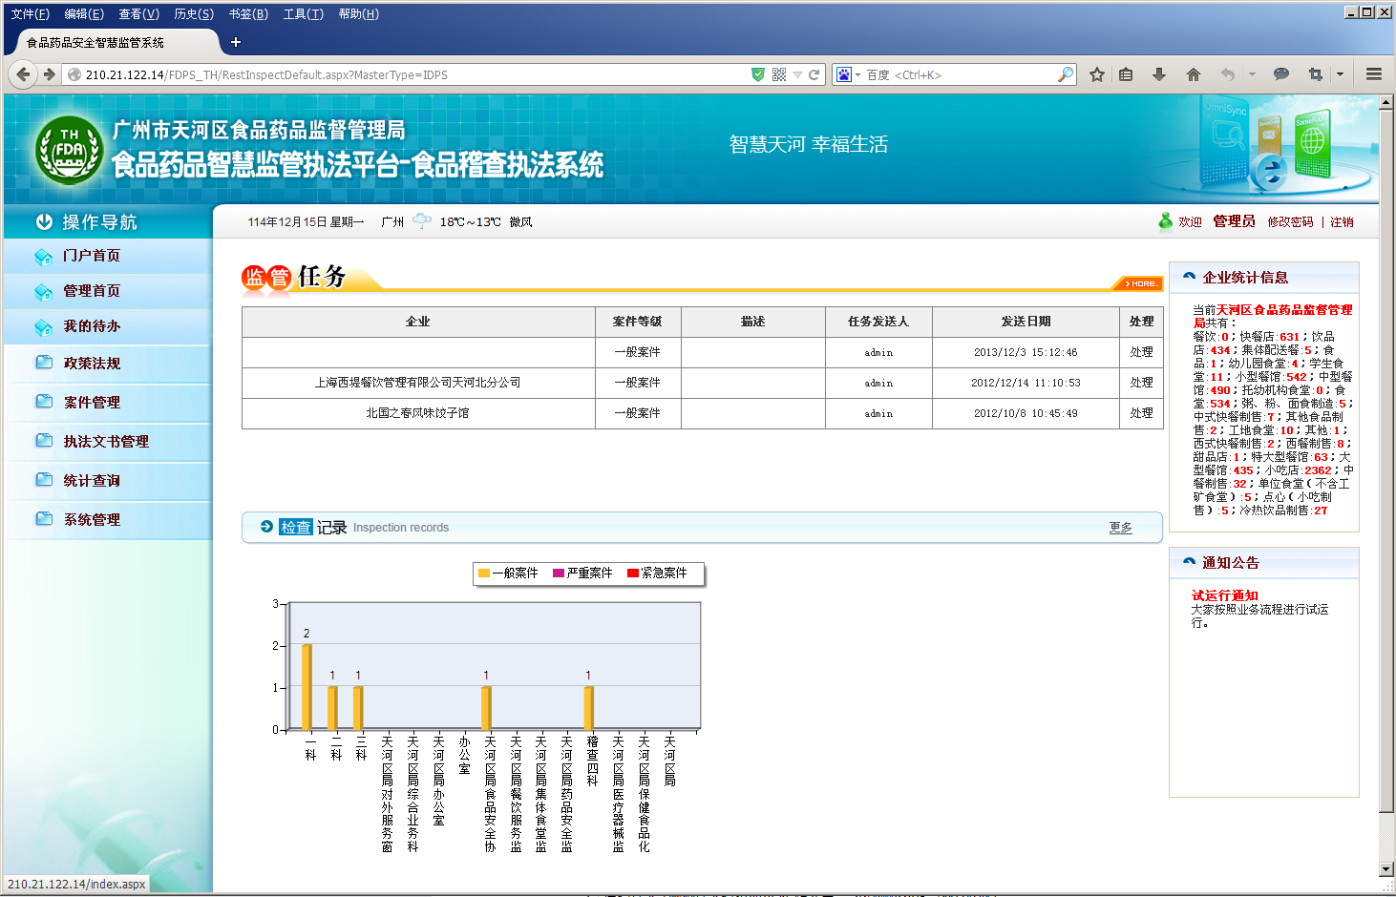Screen dimensions: 1396x897
Task: Click the TH FDA logo emblem
Action: coord(69,150)
